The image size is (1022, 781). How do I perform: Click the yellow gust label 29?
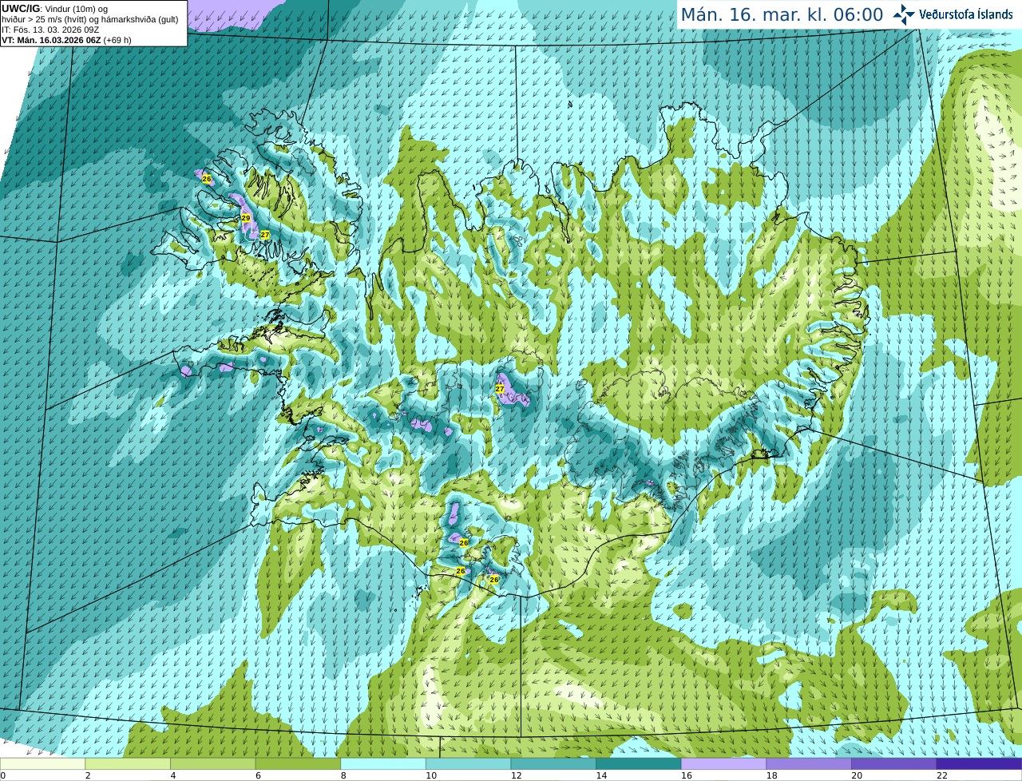click(x=246, y=218)
